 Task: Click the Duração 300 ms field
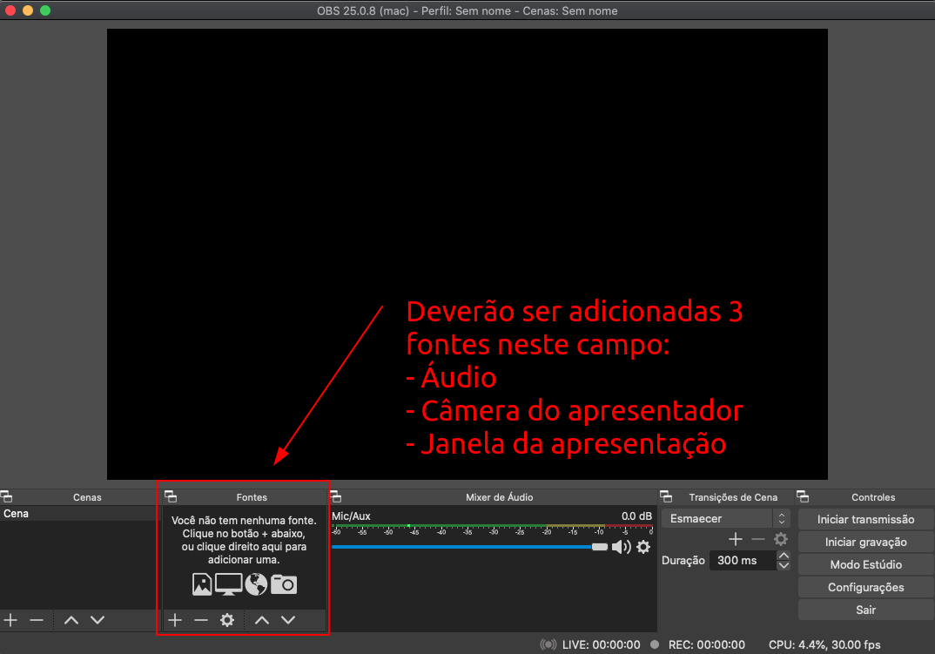[743, 560]
